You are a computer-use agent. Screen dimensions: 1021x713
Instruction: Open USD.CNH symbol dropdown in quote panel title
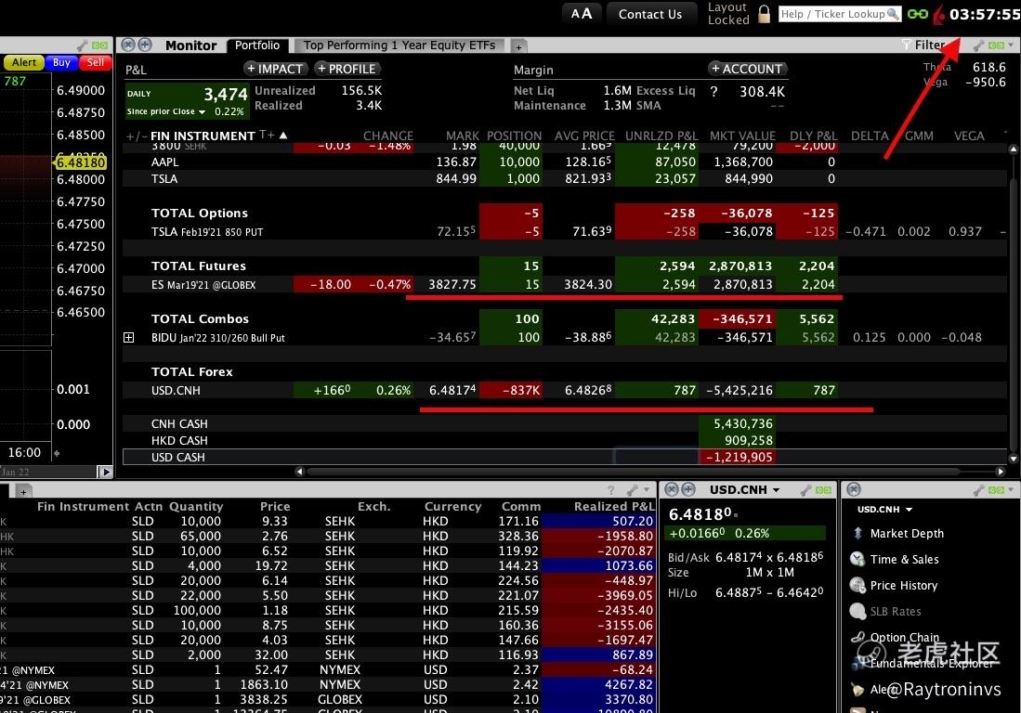tap(776, 490)
